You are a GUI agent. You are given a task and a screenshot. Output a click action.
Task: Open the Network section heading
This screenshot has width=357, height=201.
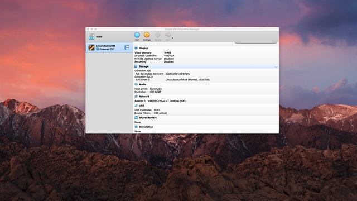(144, 97)
